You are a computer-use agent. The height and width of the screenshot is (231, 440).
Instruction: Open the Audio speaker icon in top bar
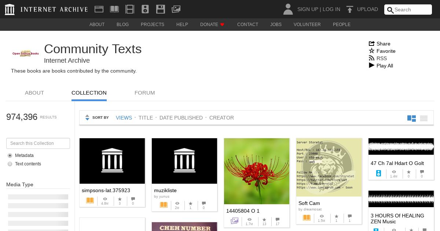(x=145, y=9)
